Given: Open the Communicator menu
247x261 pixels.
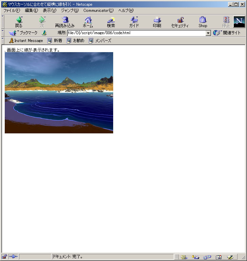Looking at the screenshot, I should (x=98, y=10).
